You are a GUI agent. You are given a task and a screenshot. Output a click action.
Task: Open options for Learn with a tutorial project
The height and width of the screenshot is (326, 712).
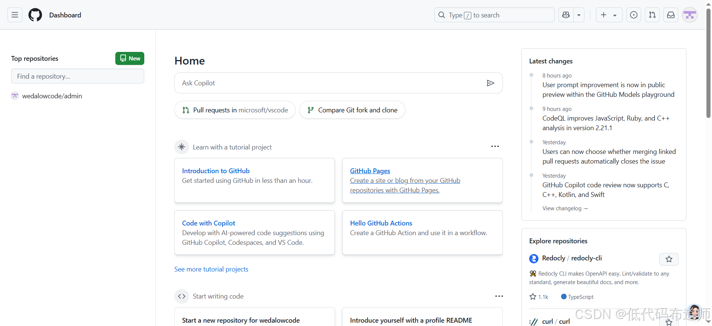tap(495, 146)
